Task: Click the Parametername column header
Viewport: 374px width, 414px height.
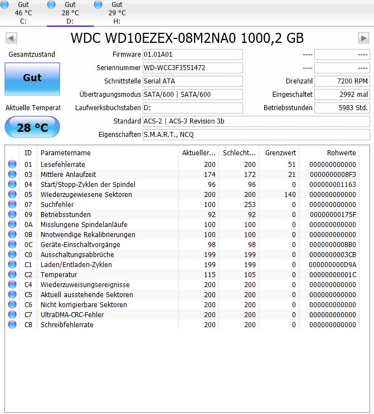Action: pos(108,153)
